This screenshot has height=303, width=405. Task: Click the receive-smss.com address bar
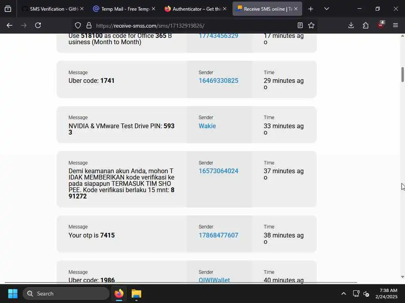click(194, 26)
